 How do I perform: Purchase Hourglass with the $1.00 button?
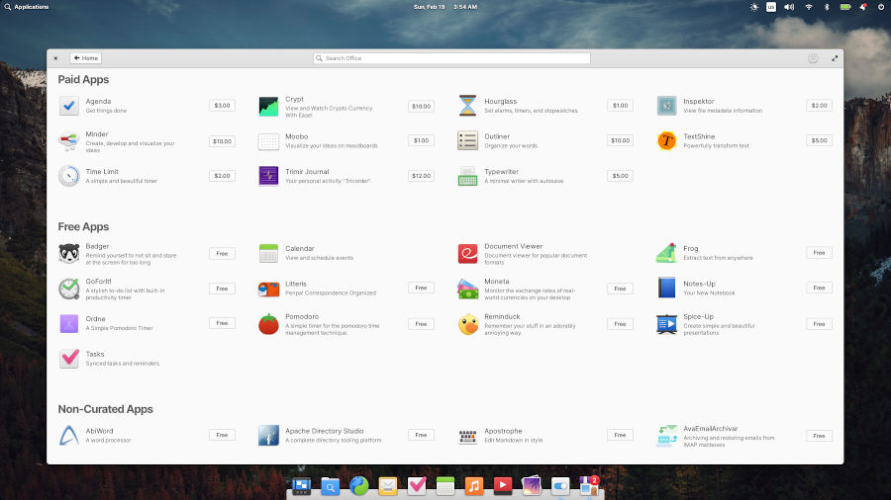tap(620, 106)
